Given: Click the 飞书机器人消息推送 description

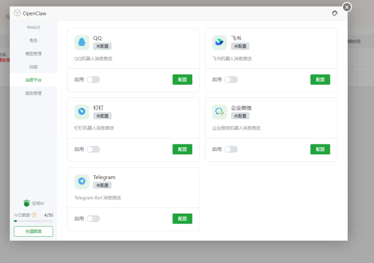Looking at the screenshot, I should click(x=232, y=59).
